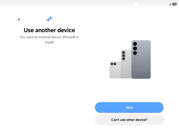Select the smallest phone illustration
Image resolution: width=179 pixels, height=135 pixels.
(115, 70)
